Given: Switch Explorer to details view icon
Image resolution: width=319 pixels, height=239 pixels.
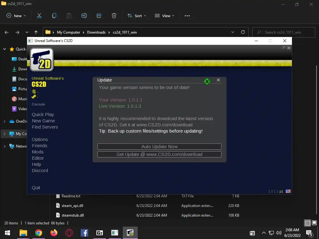Looking at the screenshot, I should pos(307,223).
